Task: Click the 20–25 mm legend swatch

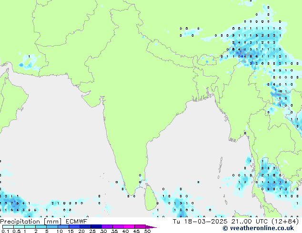Action: point(85,227)
